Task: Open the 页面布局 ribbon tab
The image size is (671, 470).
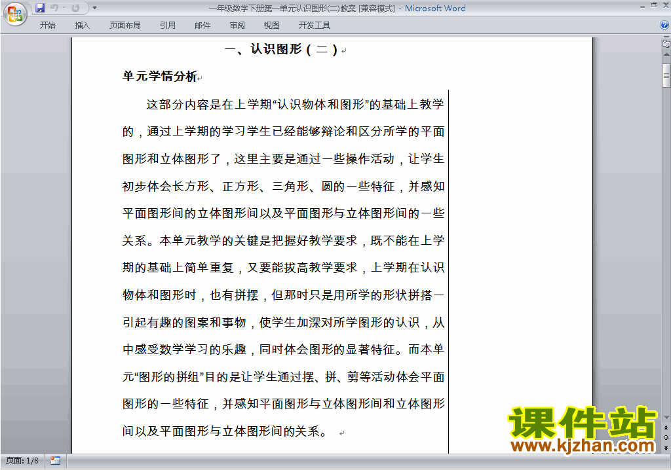Action: pyautogui.click(x=125, y=26)
